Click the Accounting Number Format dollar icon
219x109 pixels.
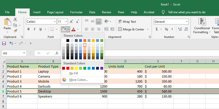(157, 29)
